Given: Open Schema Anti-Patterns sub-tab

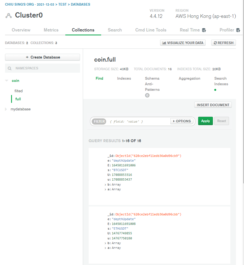Looking at the screenshot, I should tap(152, 84).
